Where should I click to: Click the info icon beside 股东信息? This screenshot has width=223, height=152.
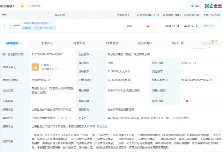[x=17, y=6]
